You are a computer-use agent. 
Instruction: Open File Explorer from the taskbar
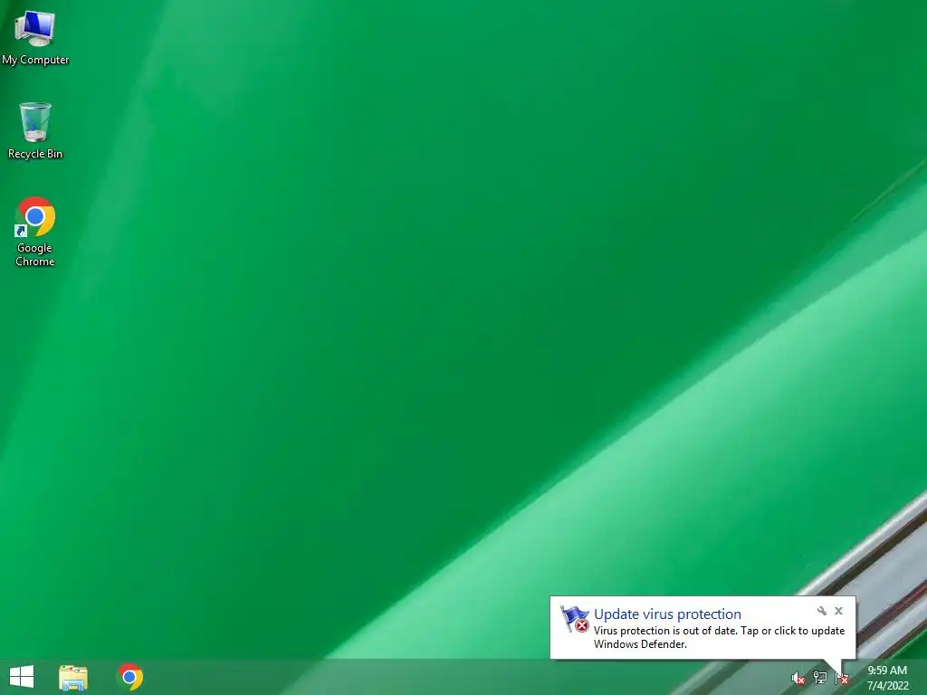point(73,677)
